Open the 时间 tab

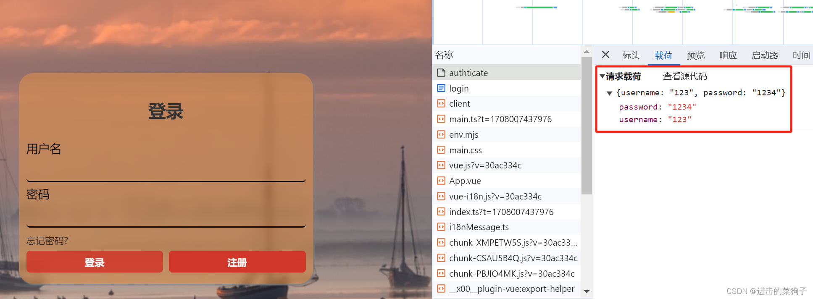pyautogui.click(x=801, y=55)
